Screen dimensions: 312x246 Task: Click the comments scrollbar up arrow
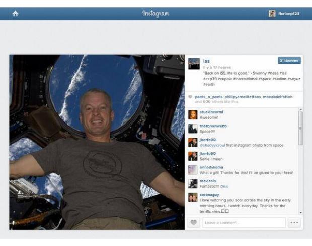[300, 109]
